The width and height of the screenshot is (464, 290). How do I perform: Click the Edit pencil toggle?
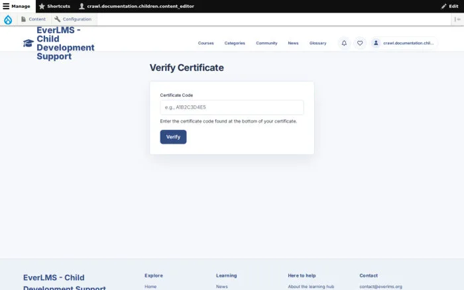coord(449,6)
